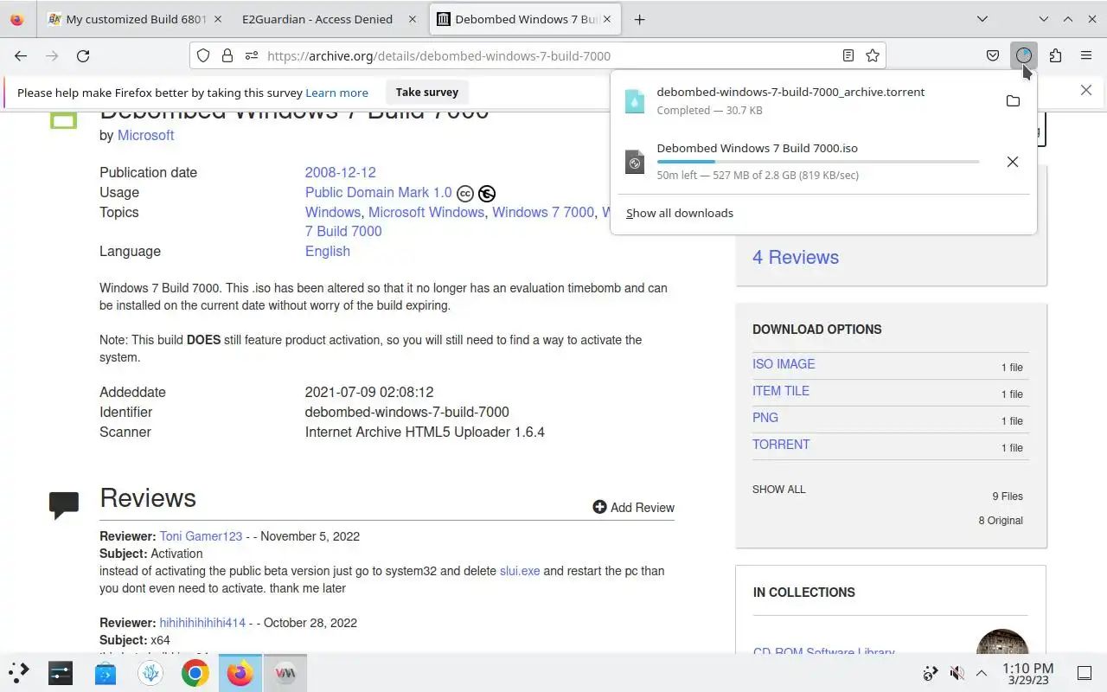The image size is (1107, 692).
Task: Show torrent file in folder
Action: [x=1013, y=101]
